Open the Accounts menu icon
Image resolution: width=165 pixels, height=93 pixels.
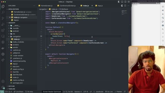click(x=3, y=81)
